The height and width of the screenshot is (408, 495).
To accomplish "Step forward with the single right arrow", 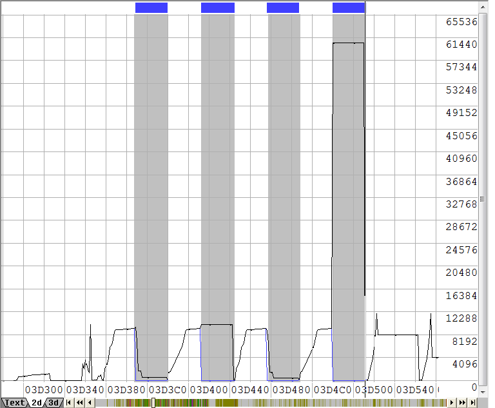I will tap(452, 403).
